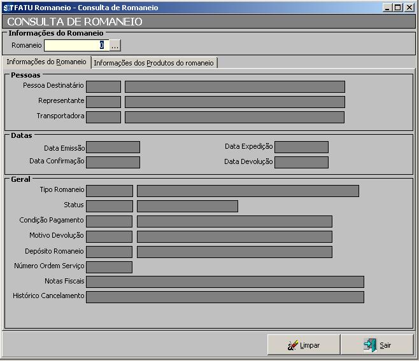Screen dimensions: 419x361
Task: Click the Sair button to exit
Action: [x=377, y=345]
